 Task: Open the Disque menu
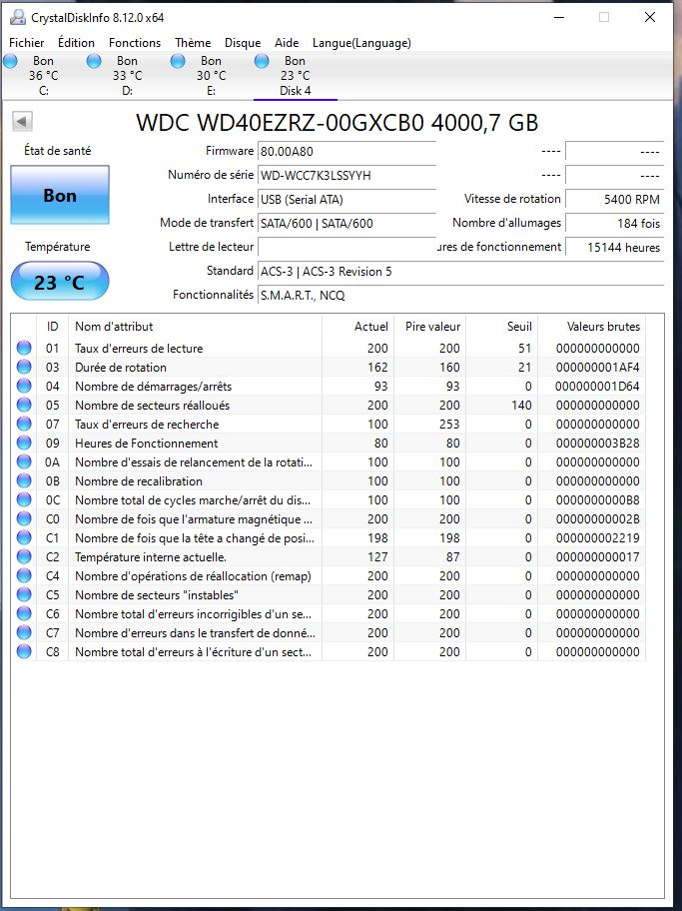243,43
